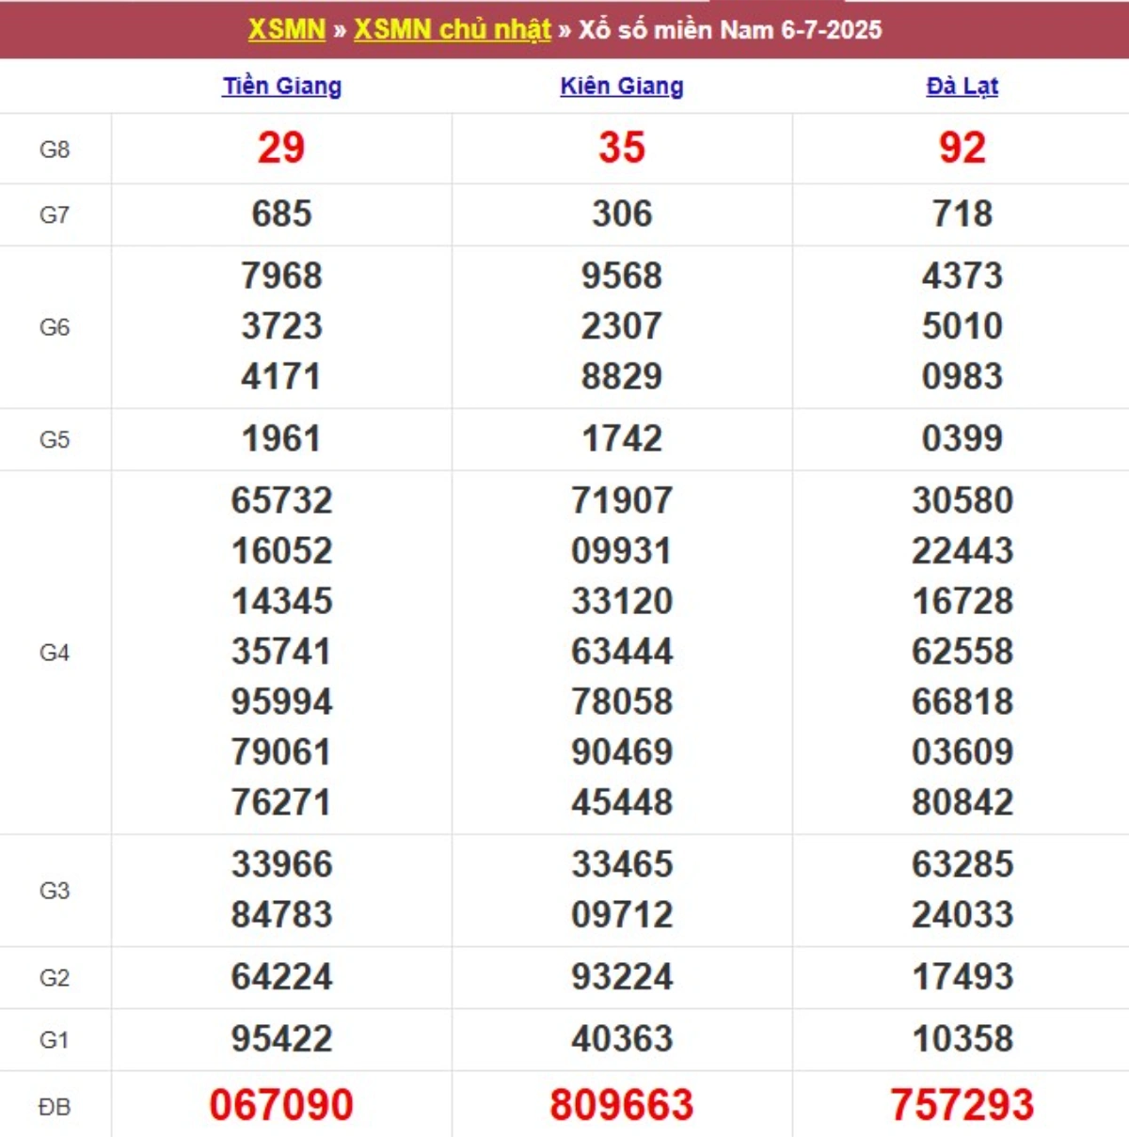Viewport: 1129px width, 1137px height.
Task: Click G6 number 9568
Action: [x=622, y=276]
